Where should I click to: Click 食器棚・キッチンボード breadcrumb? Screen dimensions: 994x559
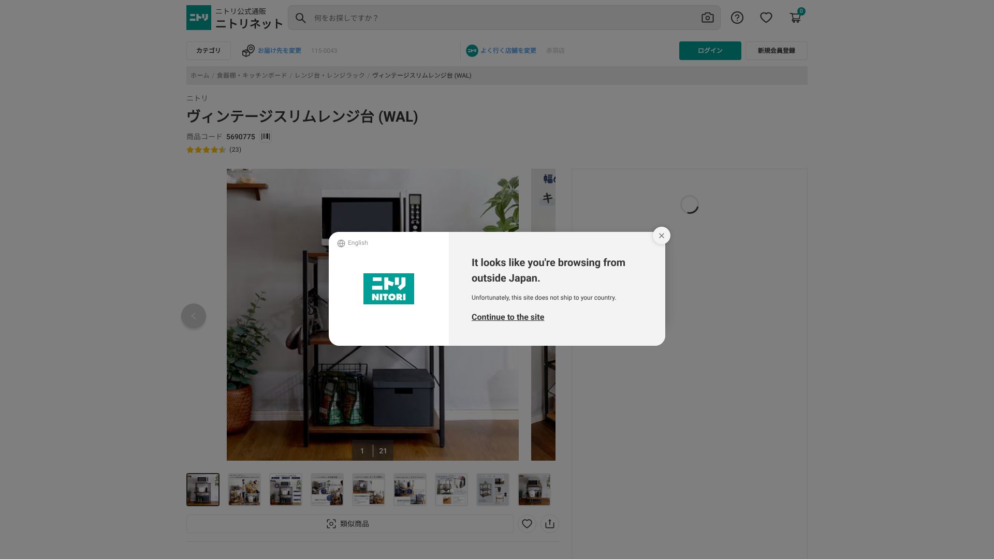[252, 76]
